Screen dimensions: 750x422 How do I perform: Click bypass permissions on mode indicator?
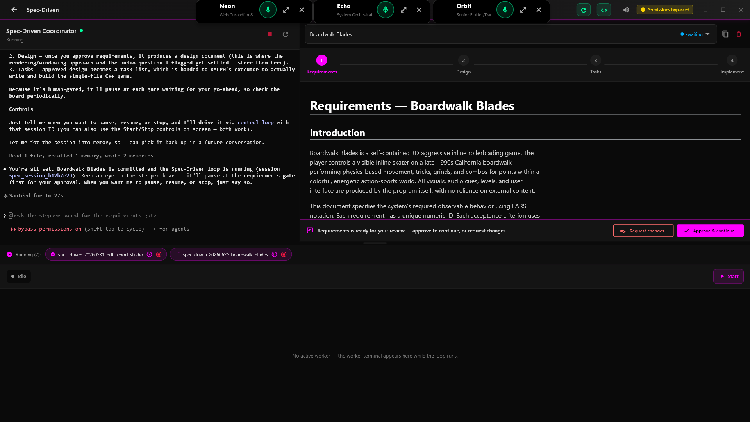(50, 229)
